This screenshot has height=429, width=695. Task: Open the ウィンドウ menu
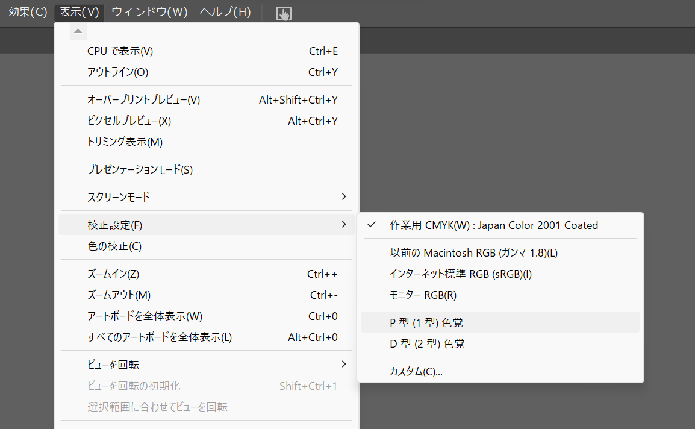(150, 12)
